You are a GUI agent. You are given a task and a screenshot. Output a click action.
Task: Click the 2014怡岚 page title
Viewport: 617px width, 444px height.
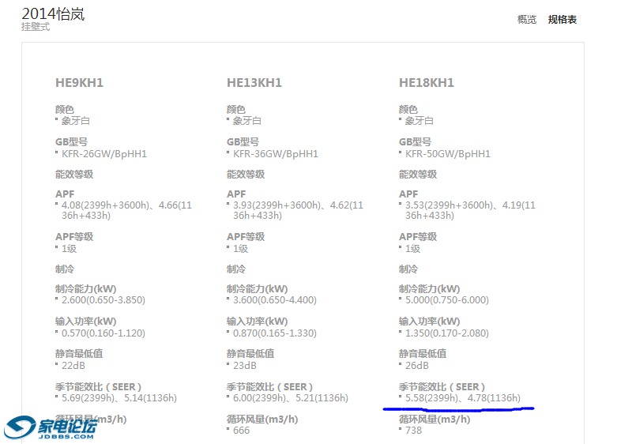click(x=53, y=13)
